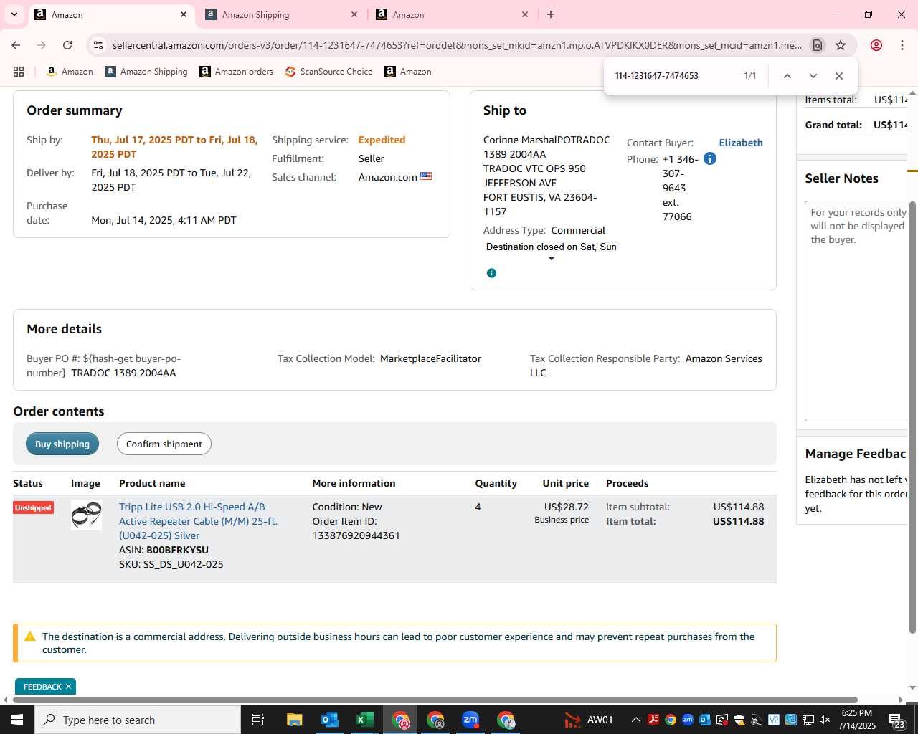Contact buyer Elizabeth link
The image size is (918, 734).
coord(741,143)
